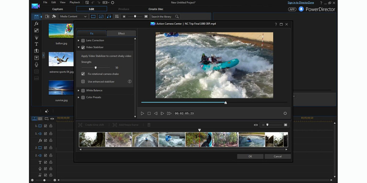Click OK in Action Camera Center

pyautogui.click(x=250, y=156)
